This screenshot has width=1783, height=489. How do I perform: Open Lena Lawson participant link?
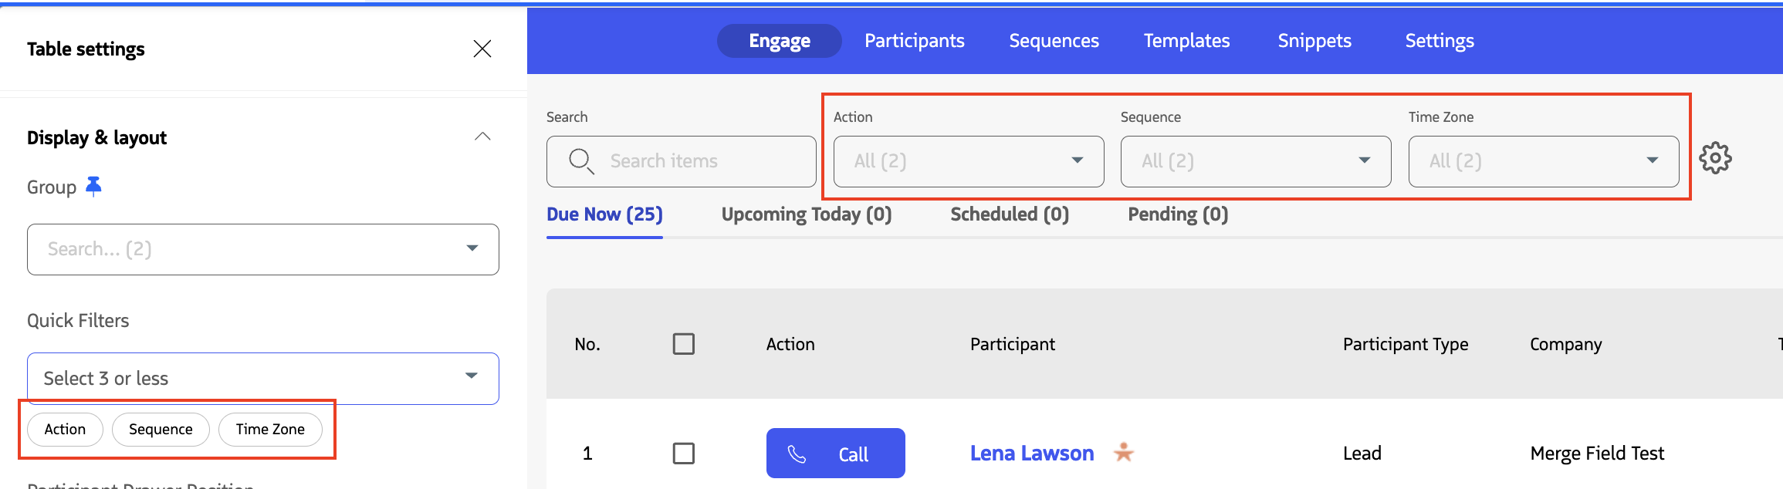click(x=1032, y=454)
